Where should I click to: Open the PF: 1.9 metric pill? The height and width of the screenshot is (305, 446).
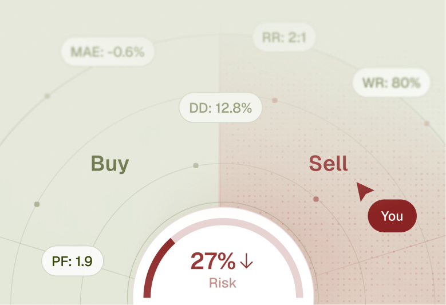[72, 262]
